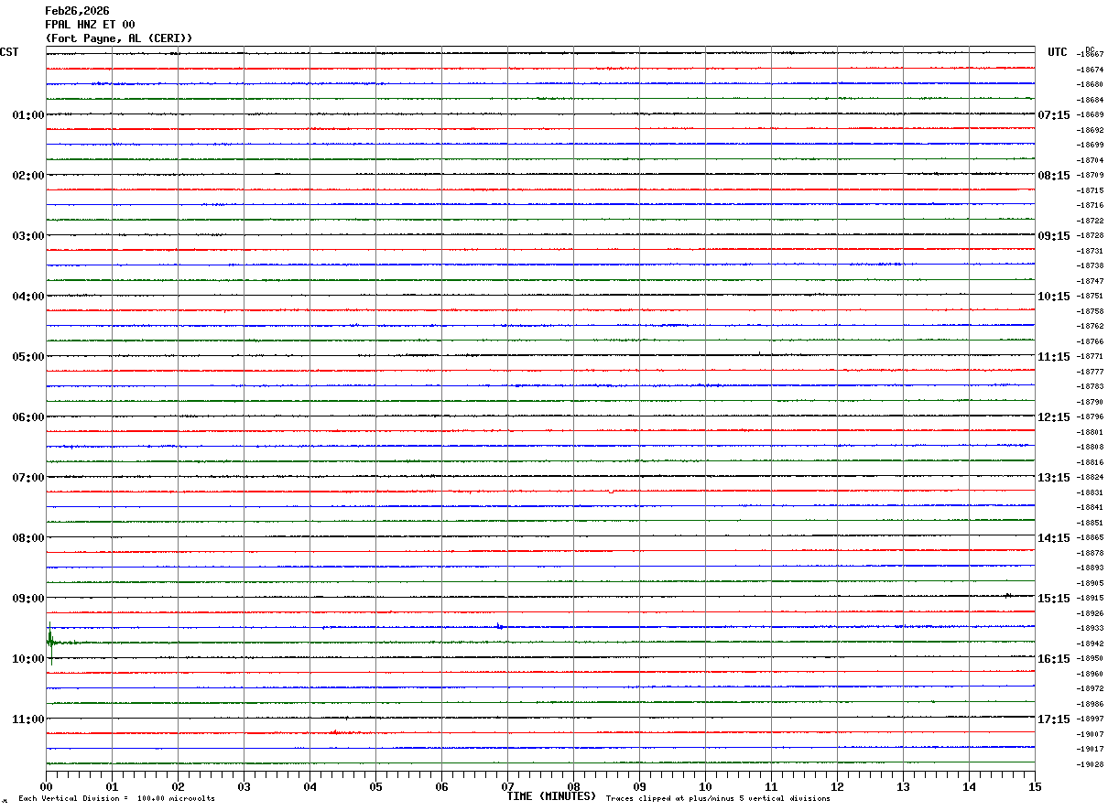
Task: Click the DC offset value "-18972"
Action: (x=1090, y=689)
